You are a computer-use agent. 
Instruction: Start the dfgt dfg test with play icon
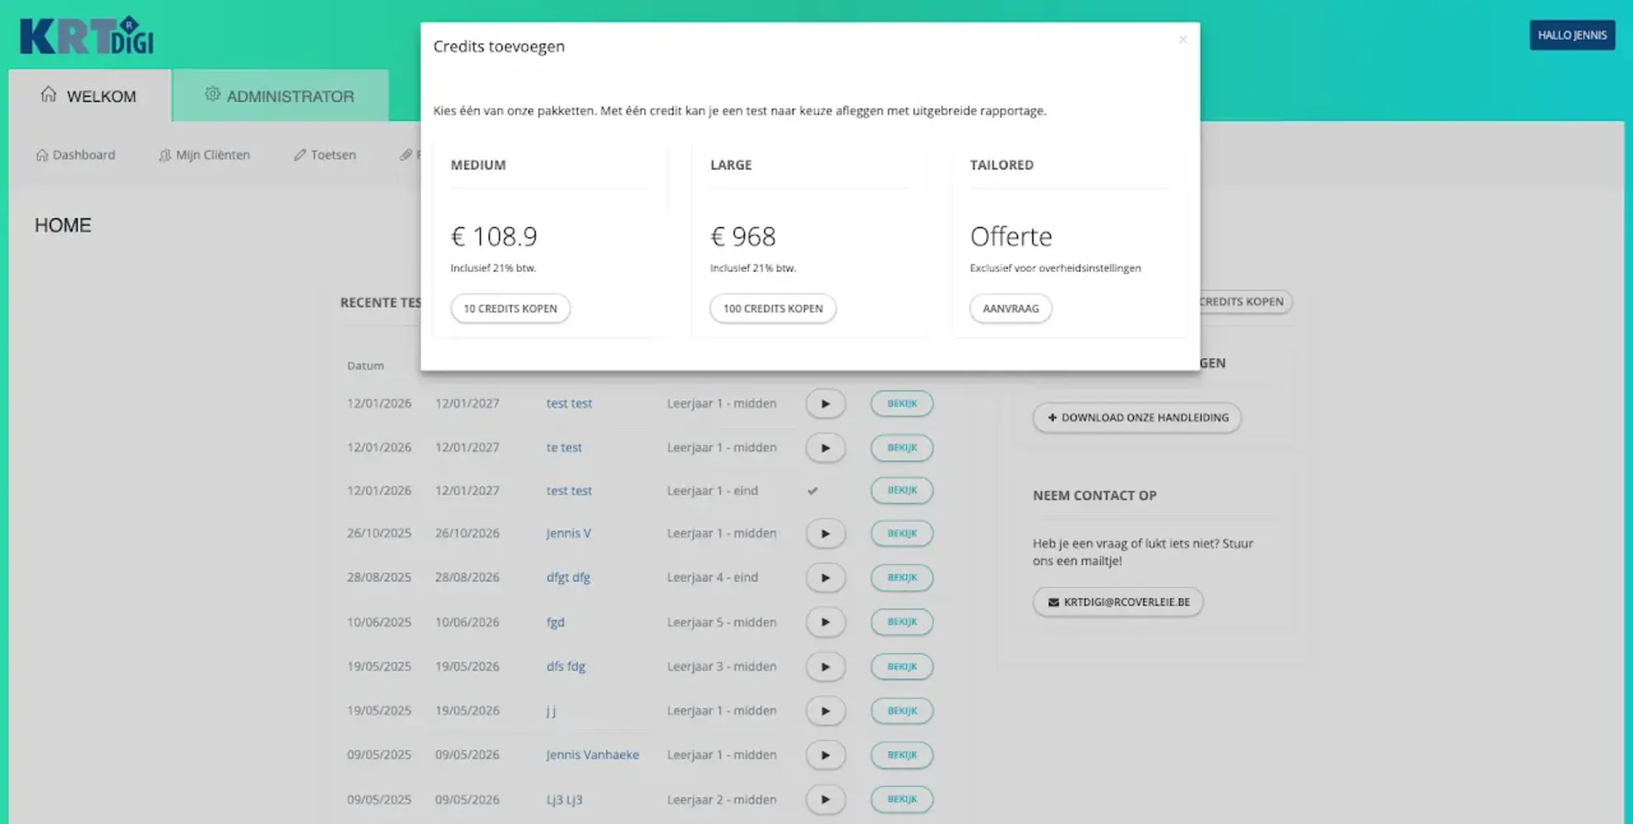[825, 578]
